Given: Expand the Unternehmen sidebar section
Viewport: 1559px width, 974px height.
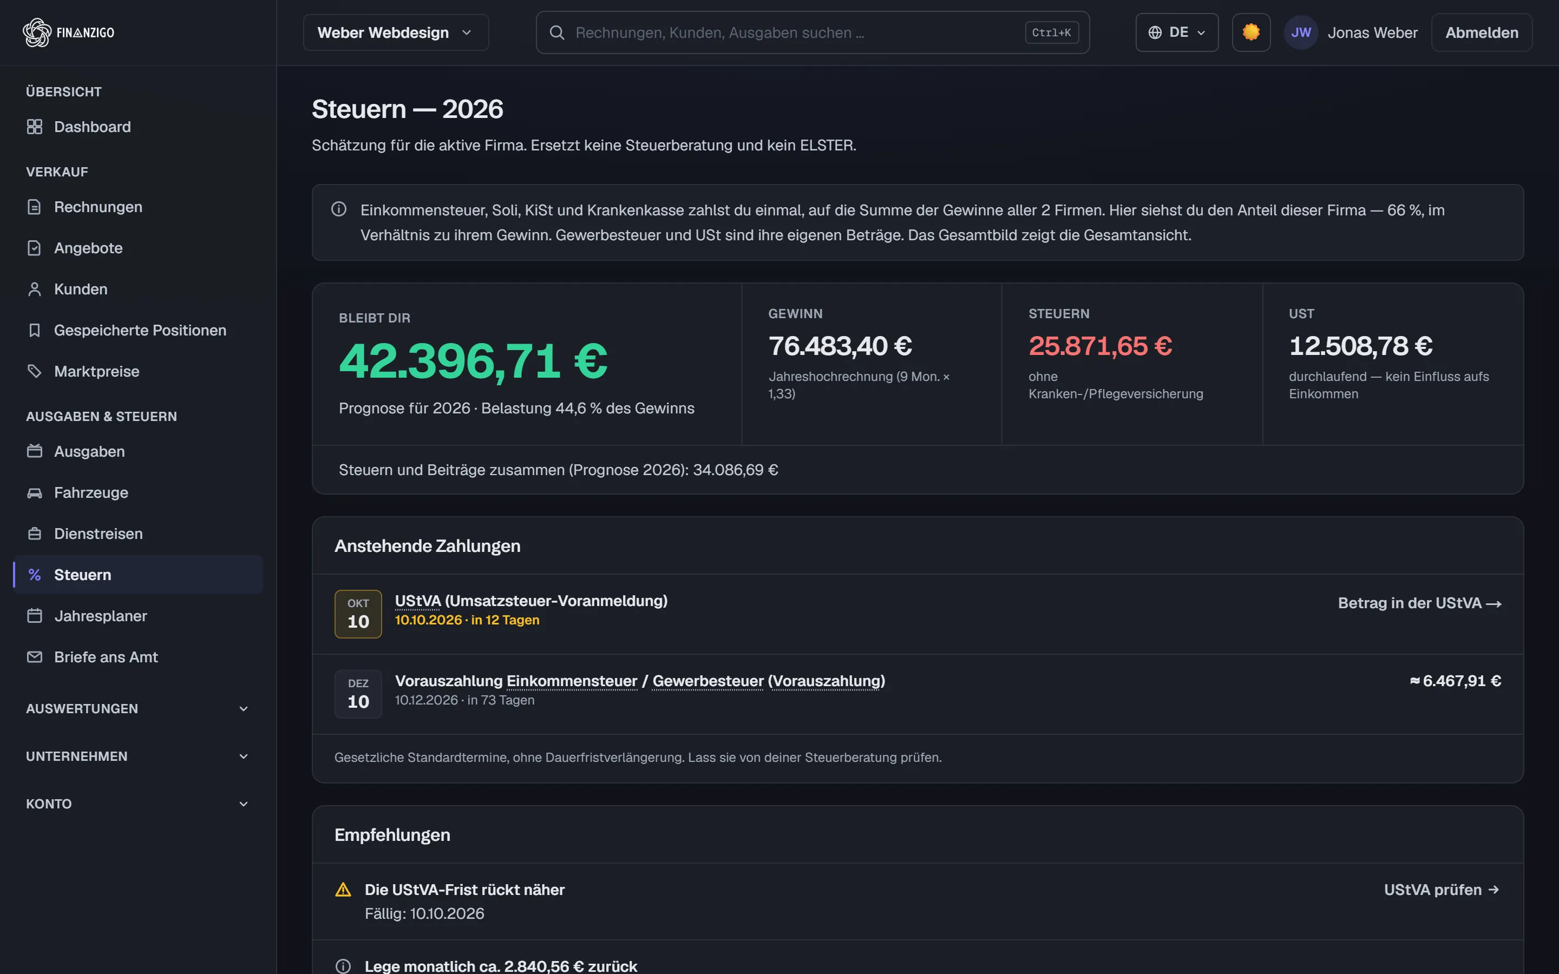Looking at the screenshot, I should point(137,756).
